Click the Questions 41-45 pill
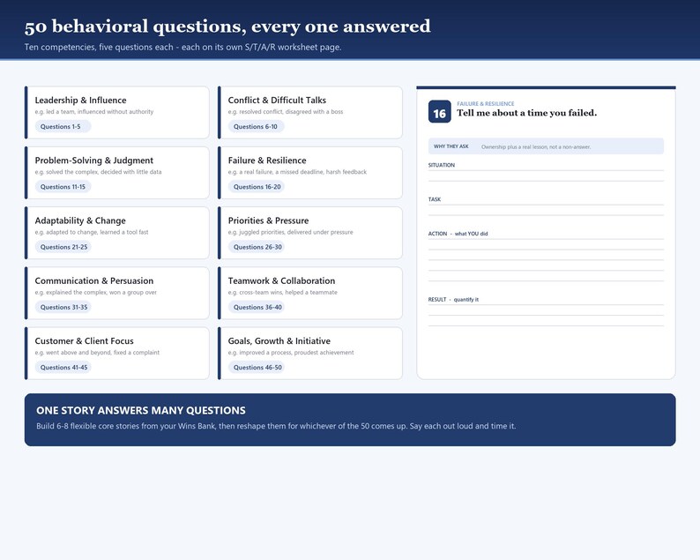 tap(63, 368)
